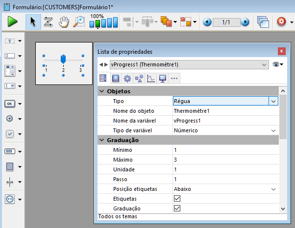Click the green Run form button
295x228 pixels.
point(13,21)
